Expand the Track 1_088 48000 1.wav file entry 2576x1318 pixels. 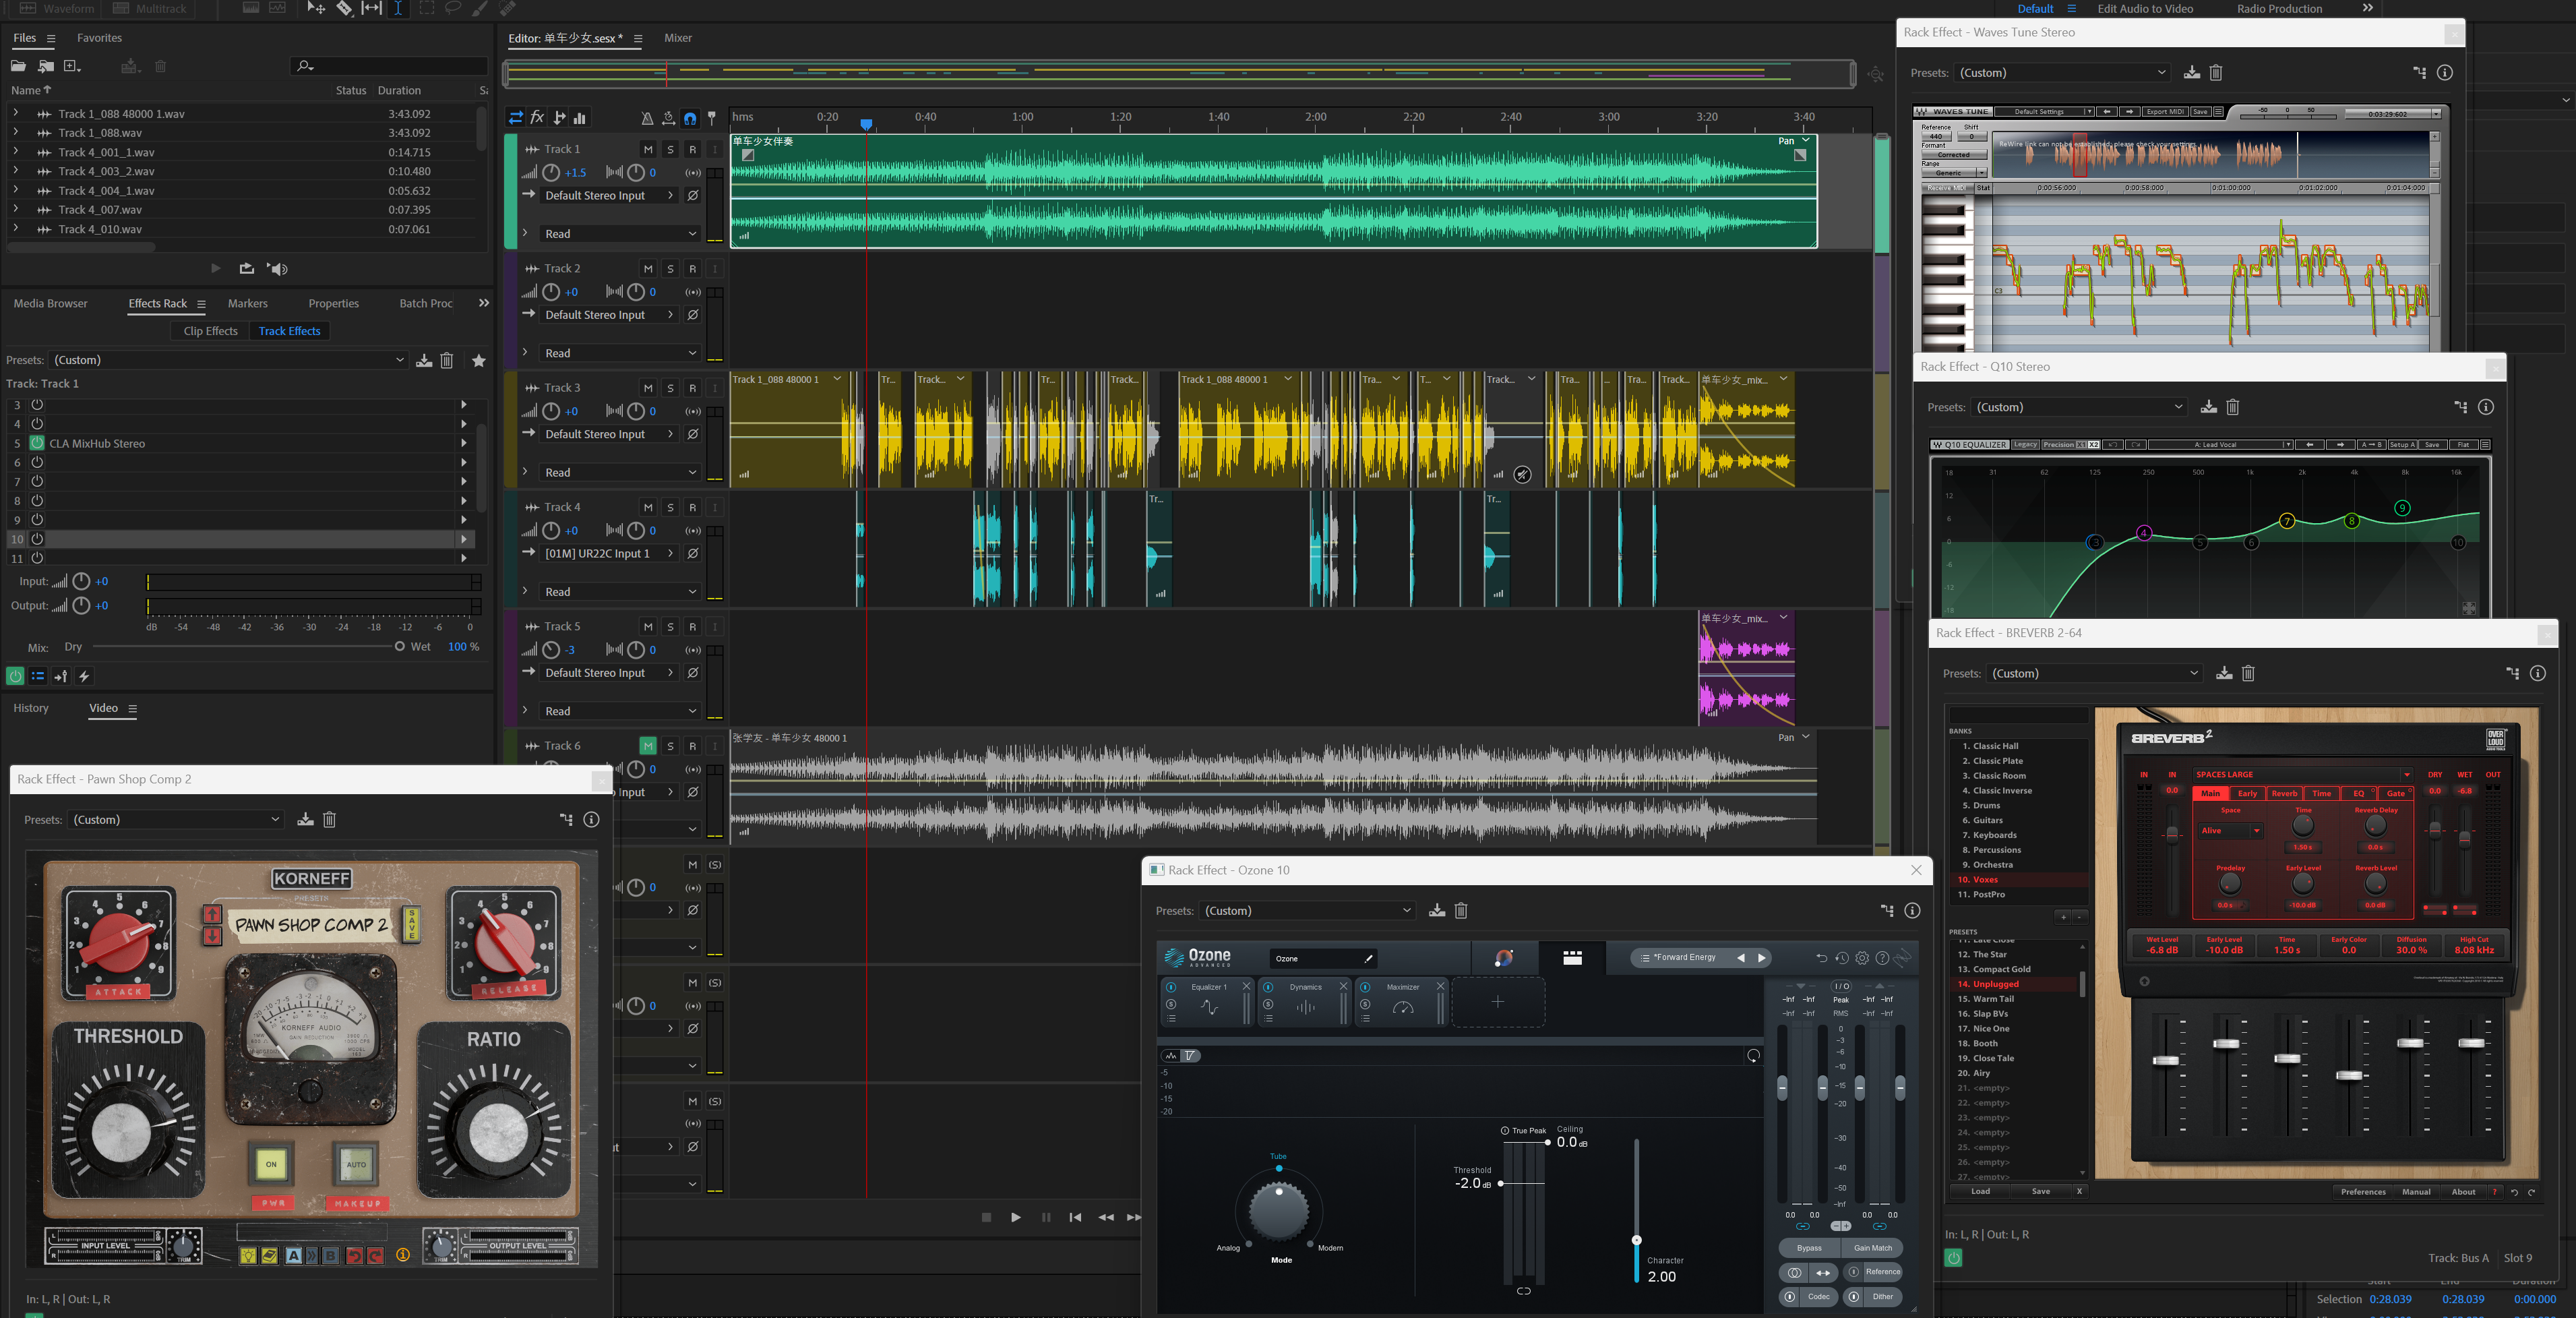click(x=15, y=113)
